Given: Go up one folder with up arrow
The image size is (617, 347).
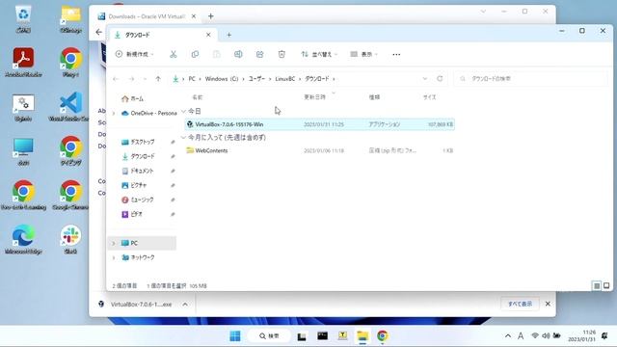Looking at the screenshot, I should coord(158,79).
